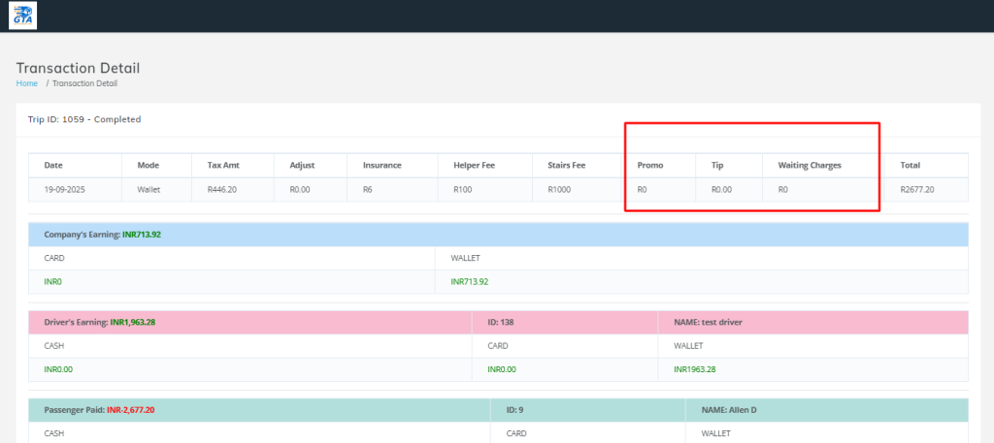Click the Tax Amt column header

(222, 166)
